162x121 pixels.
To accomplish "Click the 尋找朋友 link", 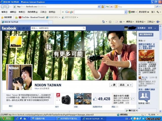I will 141,28.
